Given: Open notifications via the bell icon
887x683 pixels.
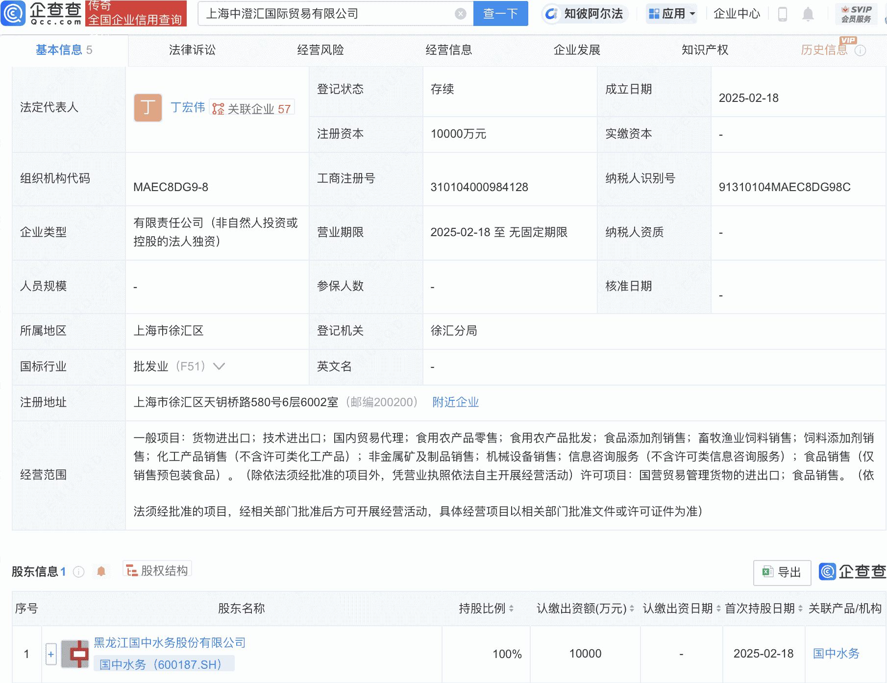Looking at the screenshot, I should click(x=809, y=14).
